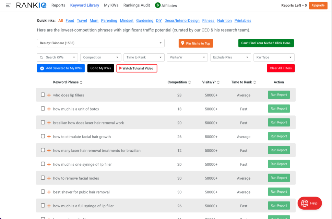Open the Visits/Yr filter dropdown
Screen dimensions: 332x219
pos(187,57)
